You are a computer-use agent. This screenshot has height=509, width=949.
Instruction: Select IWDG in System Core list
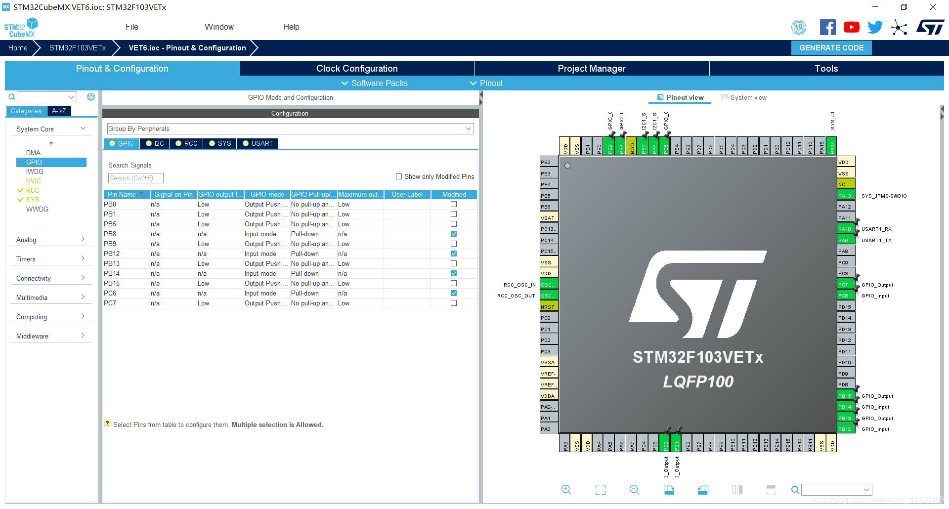pyautogui.click(x=35, y=171)
